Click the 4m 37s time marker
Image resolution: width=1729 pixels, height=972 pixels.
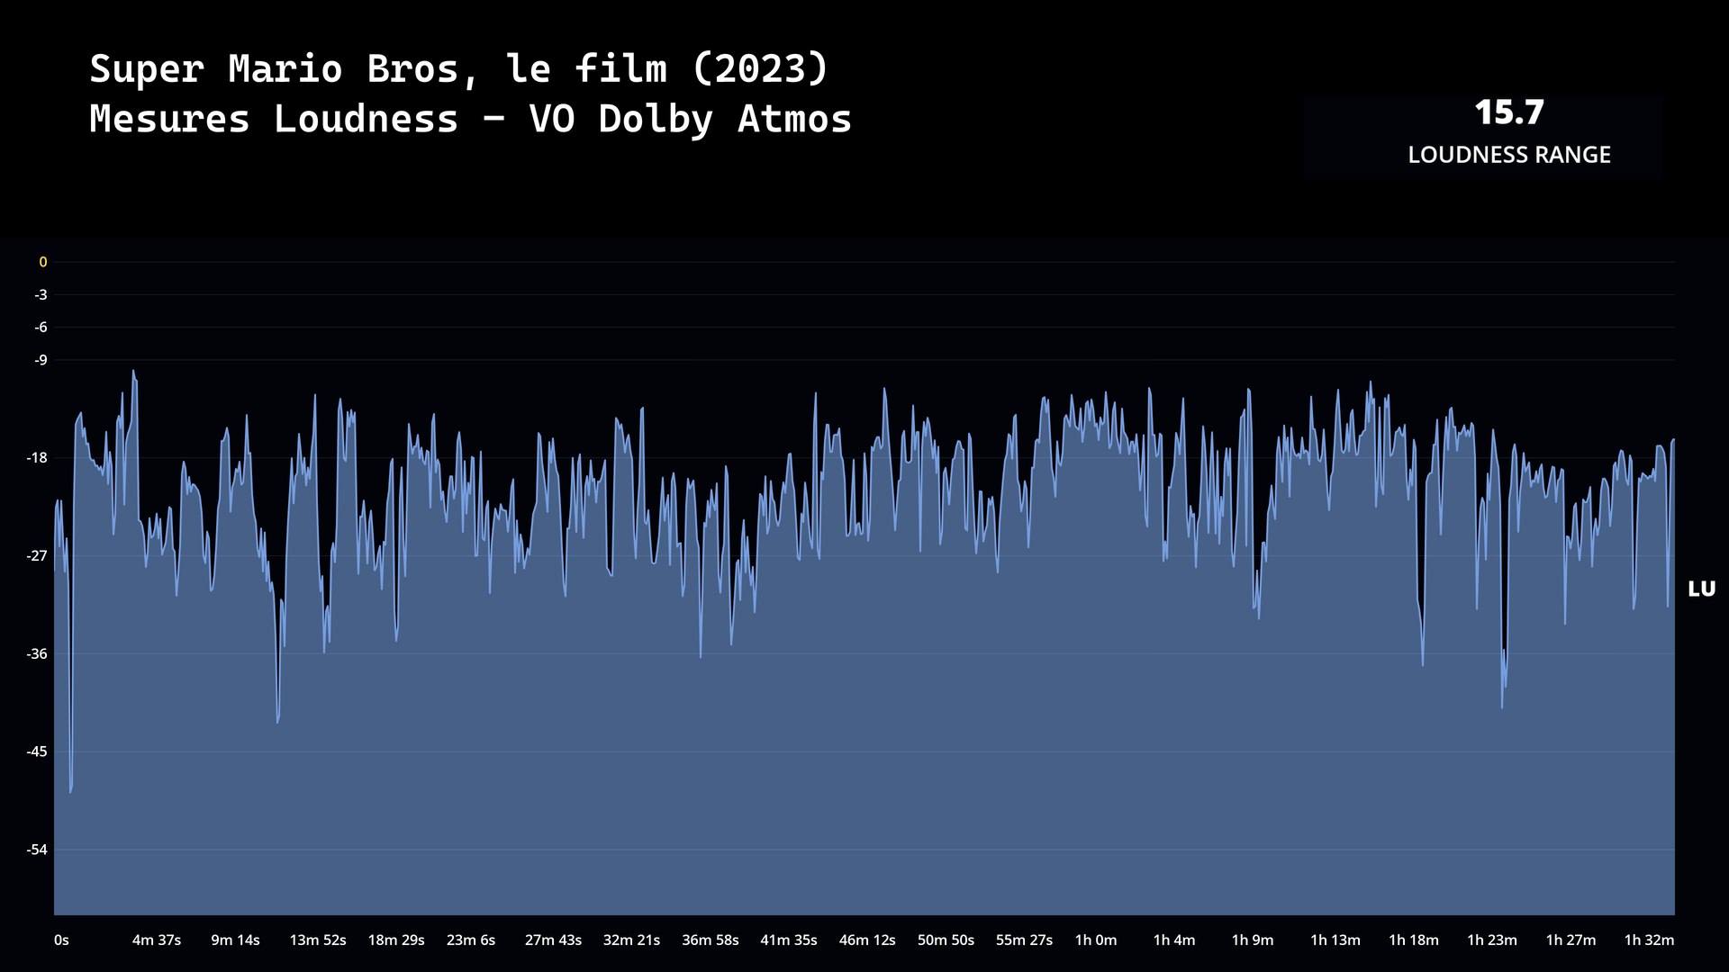coord(157,940)
